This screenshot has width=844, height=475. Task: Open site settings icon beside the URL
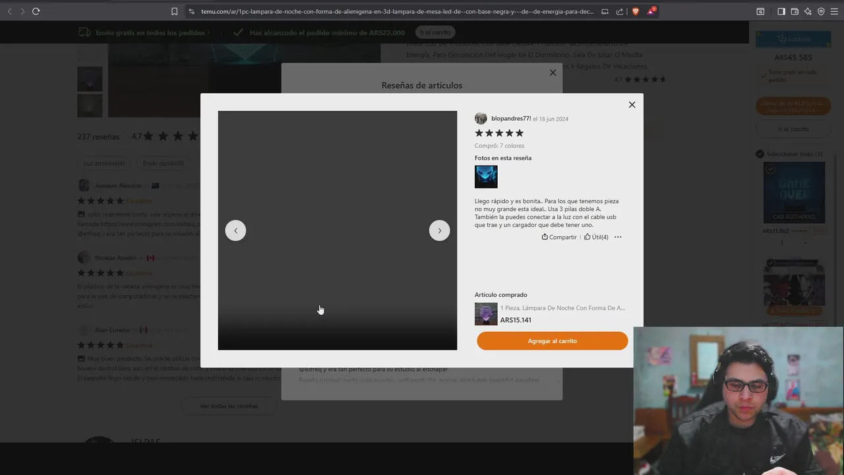(x=191, y=11)
